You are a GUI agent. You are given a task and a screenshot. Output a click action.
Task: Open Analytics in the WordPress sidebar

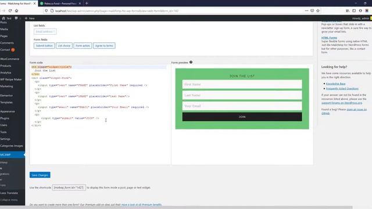[6, 73]
